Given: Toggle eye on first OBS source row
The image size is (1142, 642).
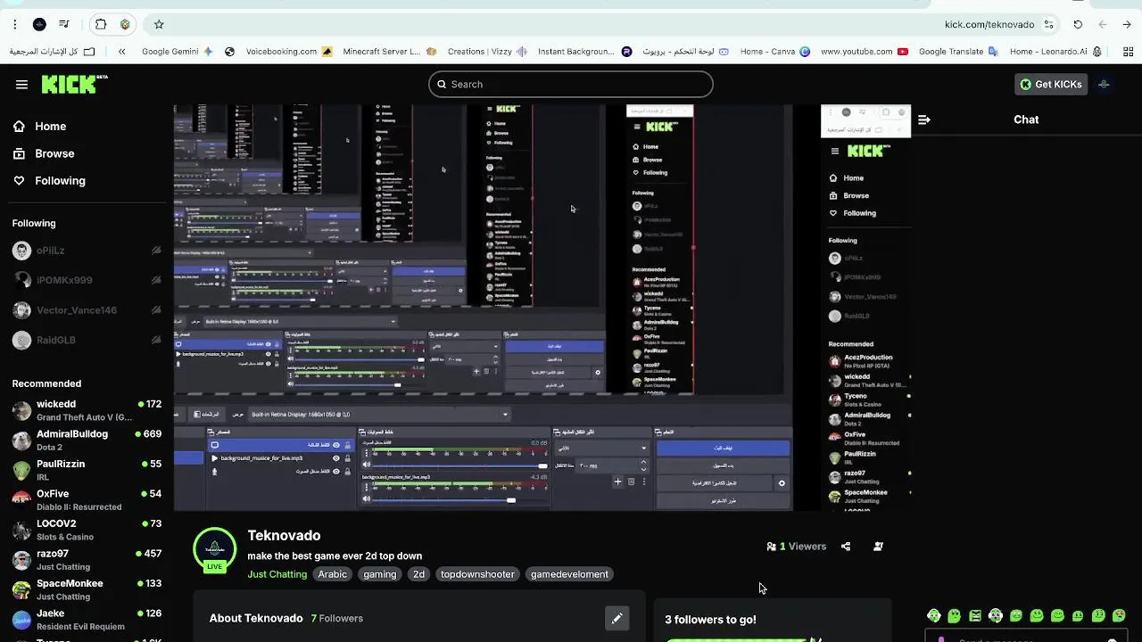Looking at the screenshot, I should (x=336, y=445).
